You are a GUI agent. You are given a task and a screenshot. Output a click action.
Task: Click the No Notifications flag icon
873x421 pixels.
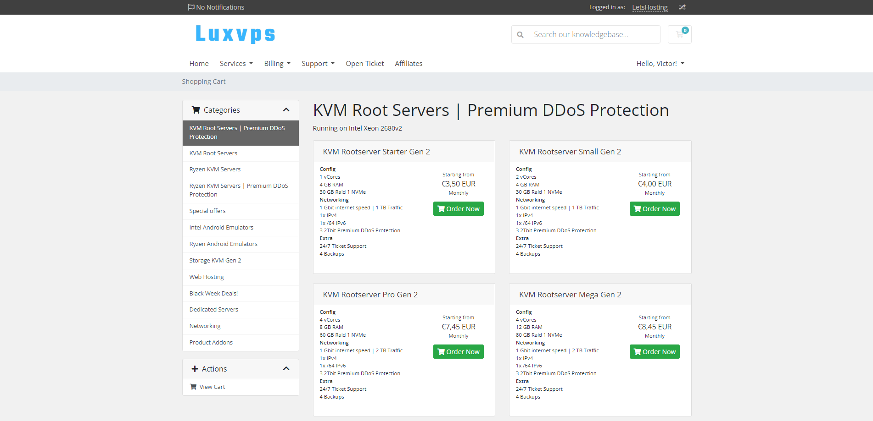[x=191, y=7]
